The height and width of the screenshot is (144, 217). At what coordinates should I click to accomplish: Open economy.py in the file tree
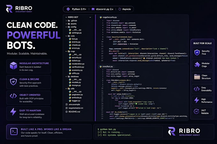(77, 70)
